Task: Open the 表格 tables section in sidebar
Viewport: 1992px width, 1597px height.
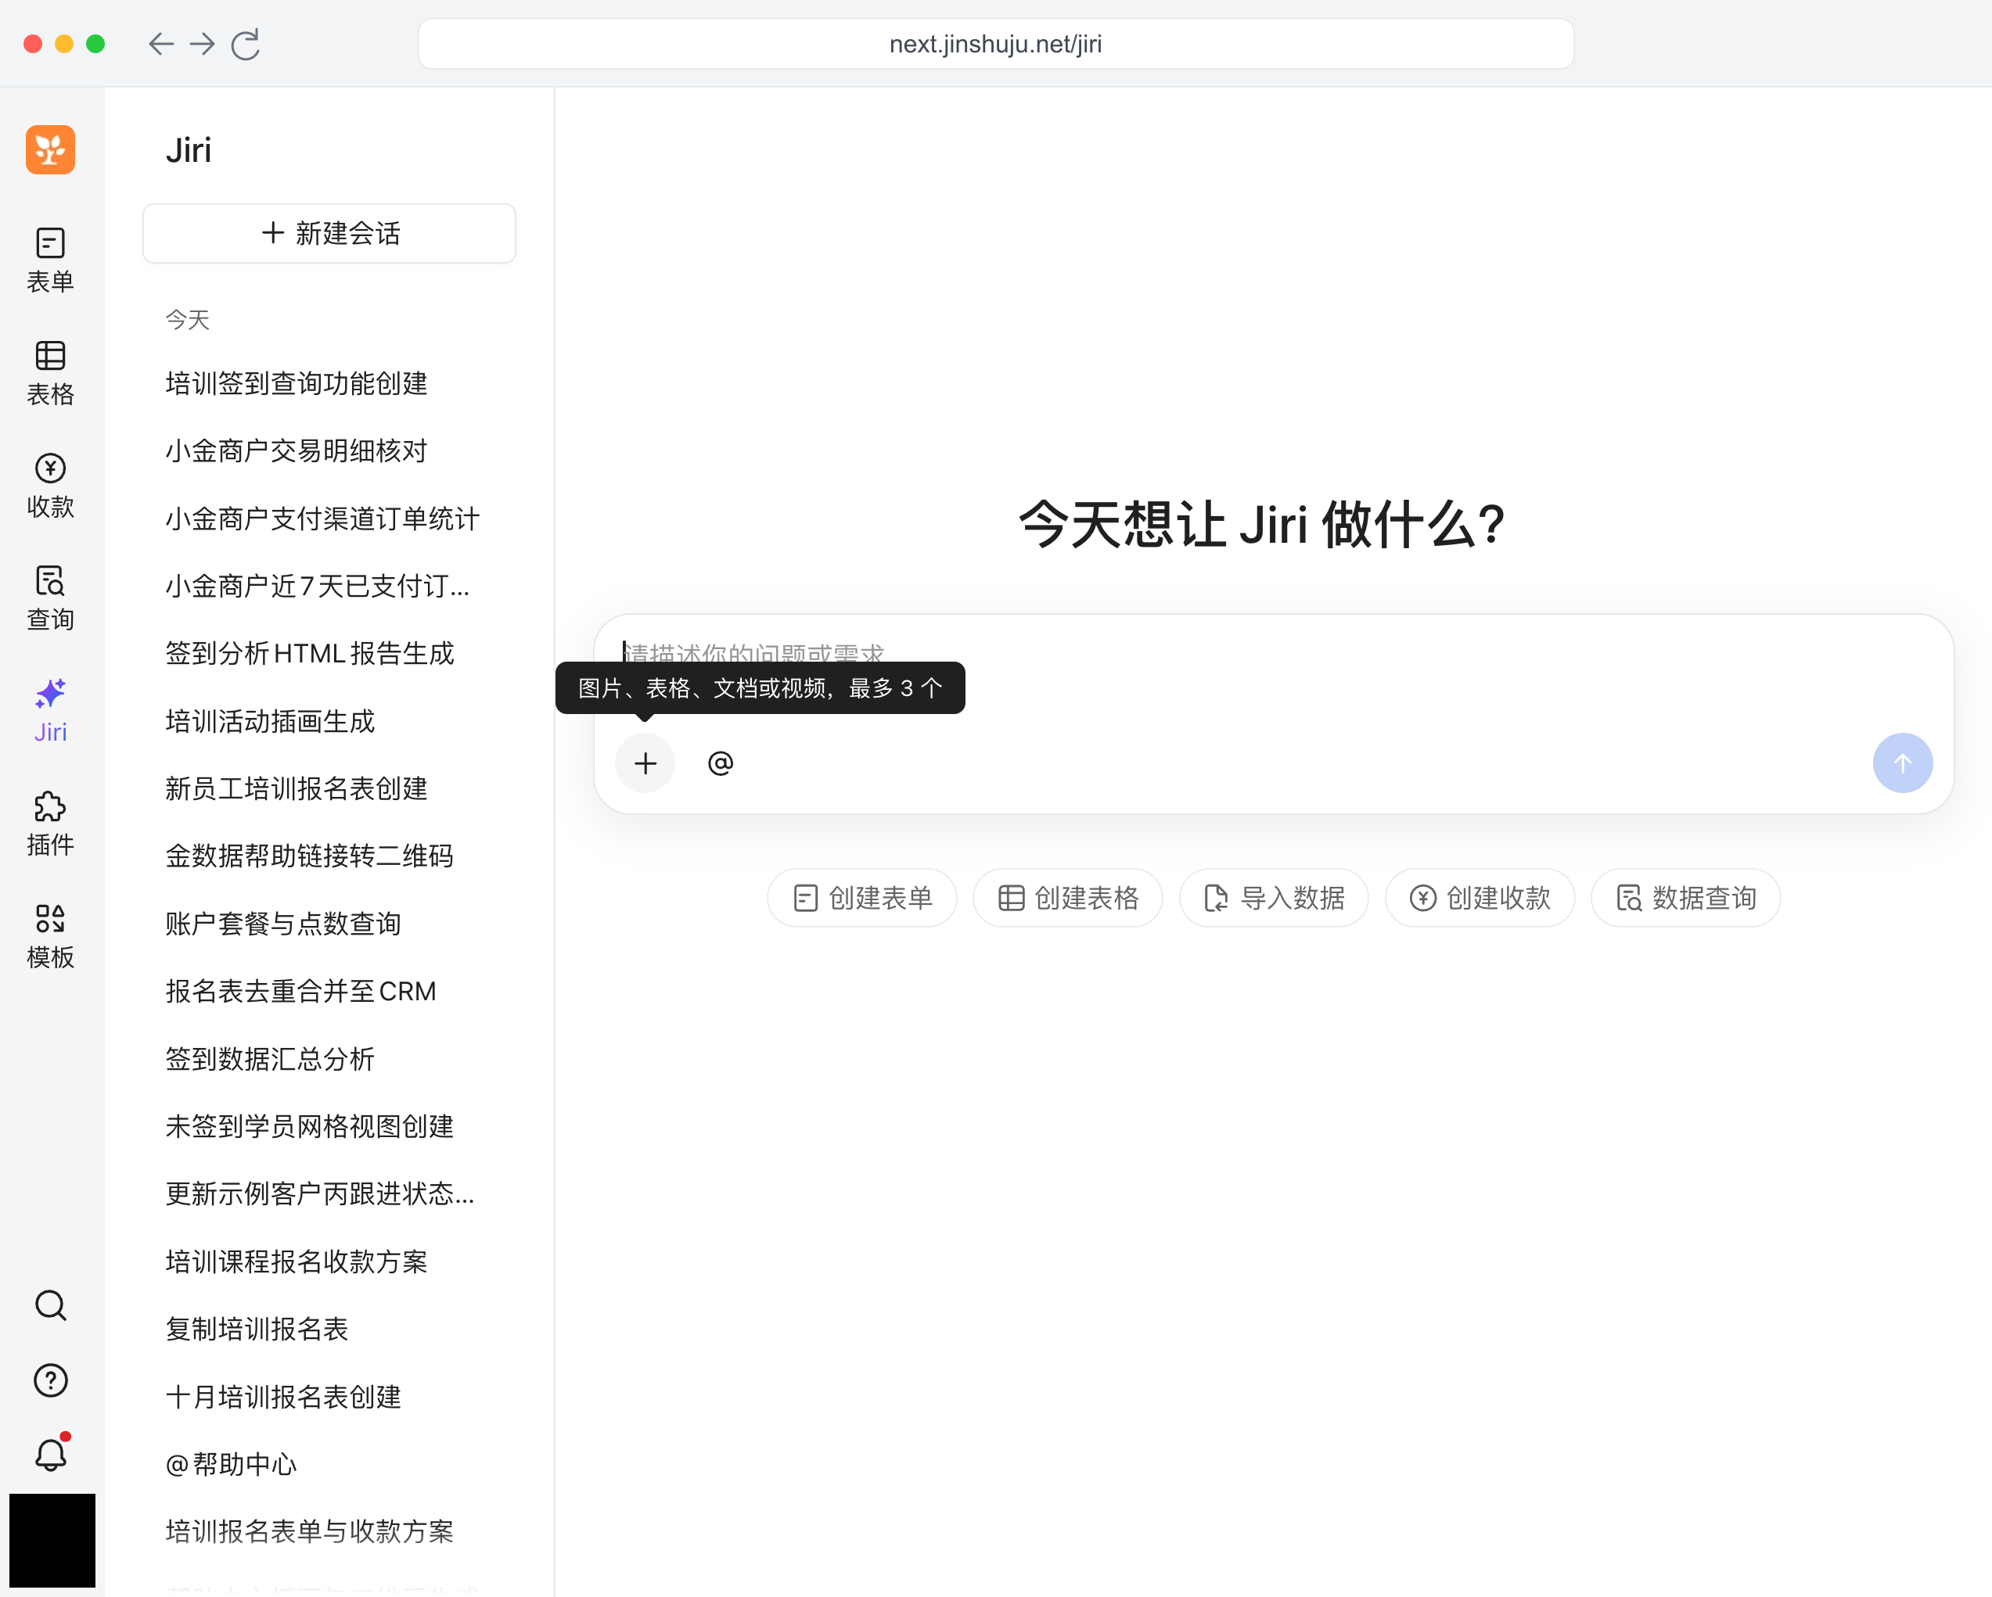Action: [x=50, y=373]
